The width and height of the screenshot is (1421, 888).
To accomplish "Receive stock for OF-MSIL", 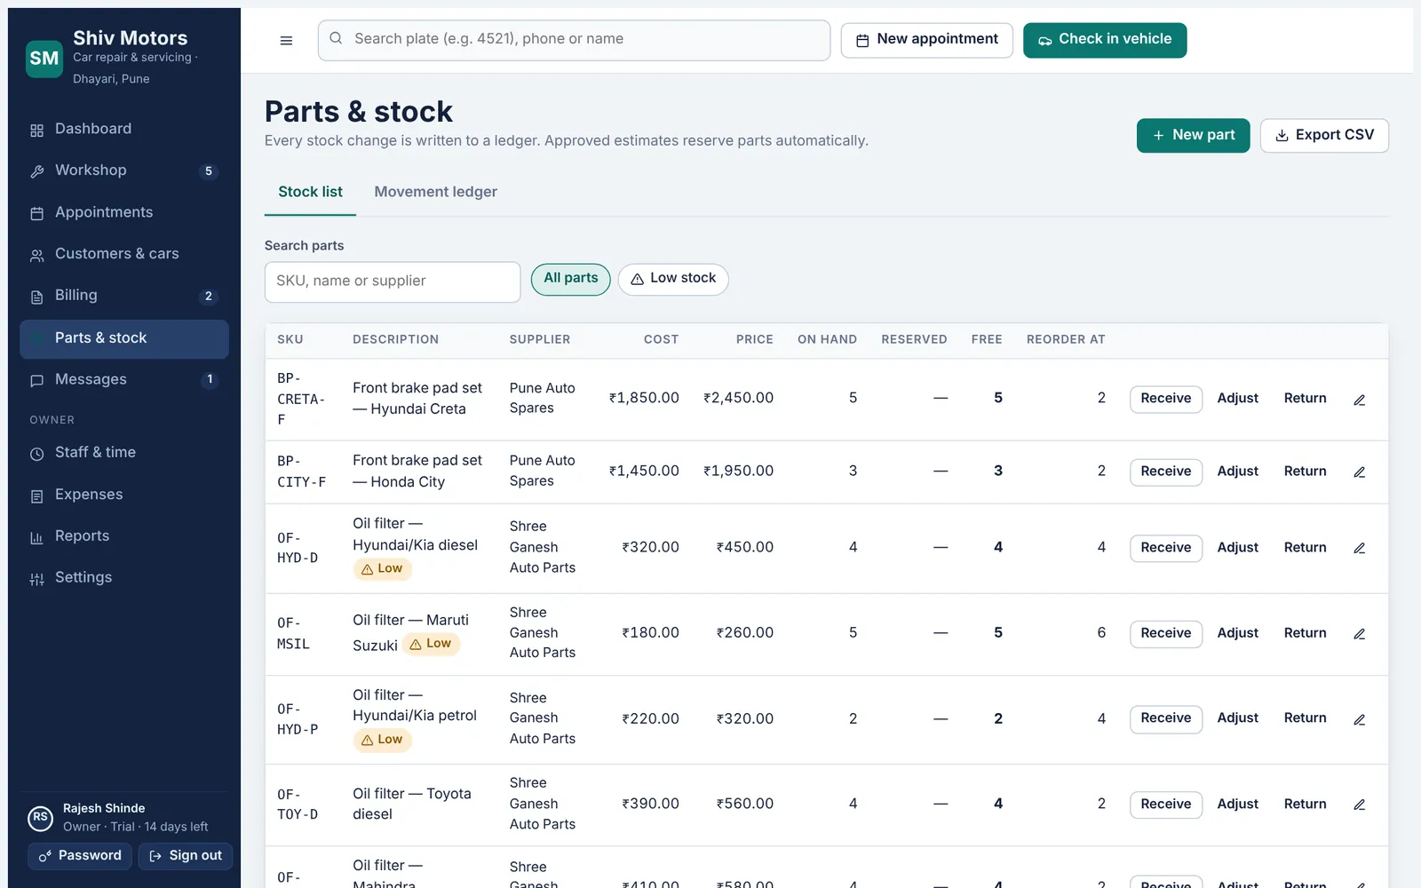I will (1166, 633).
